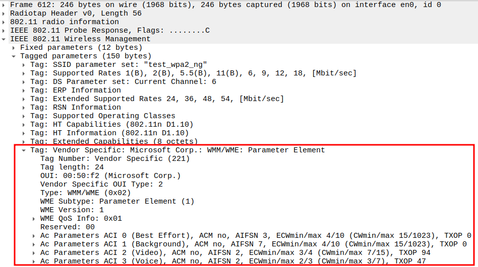Select HT Capabilities (802.11n D1.10) row
Screen dimensions: 478x267
pyautogui.click(x=111, y=124)
